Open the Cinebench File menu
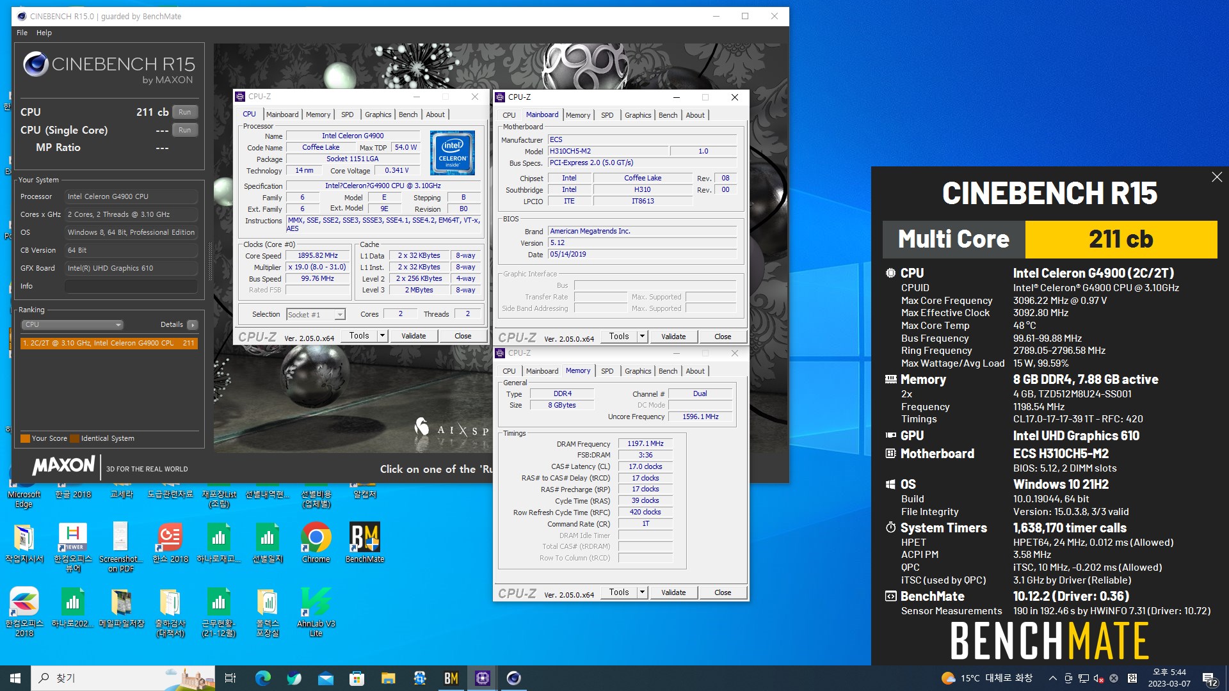This screenshot has width=1229, height=691. tap(22, 33)
